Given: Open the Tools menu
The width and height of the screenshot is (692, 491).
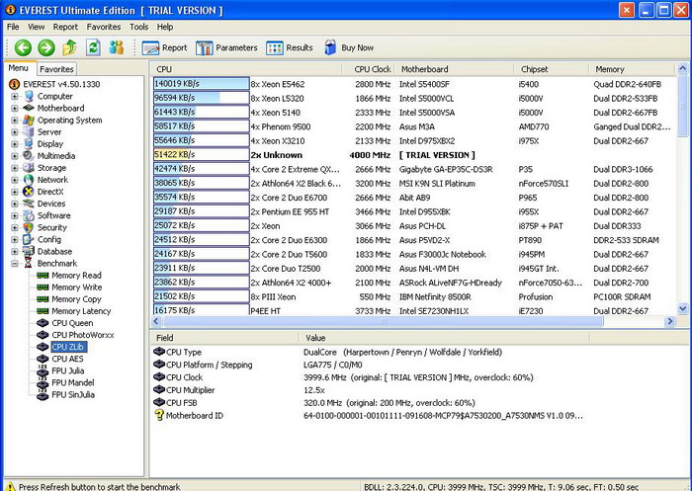Looking at the screenshot, I should tap(139, 27).
